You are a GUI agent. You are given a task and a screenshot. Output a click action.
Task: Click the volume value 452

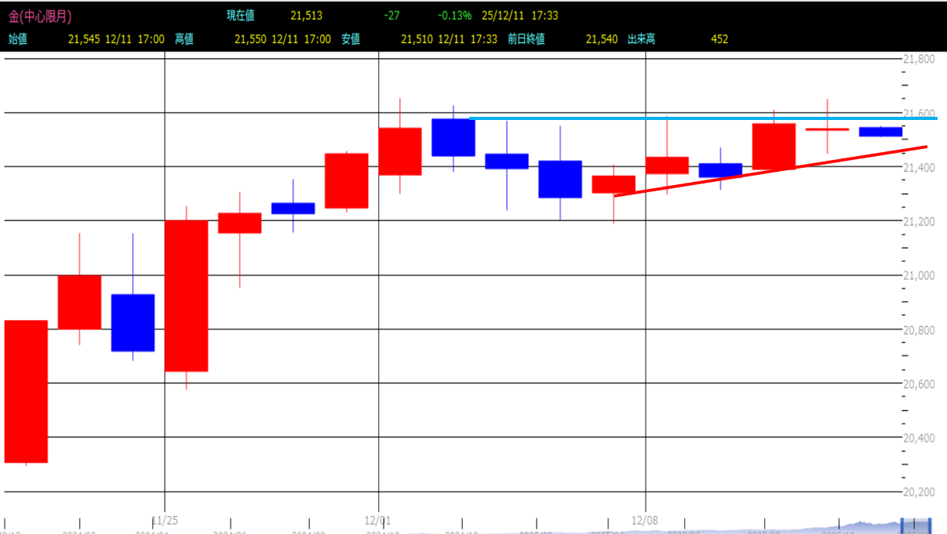(719, 39)
